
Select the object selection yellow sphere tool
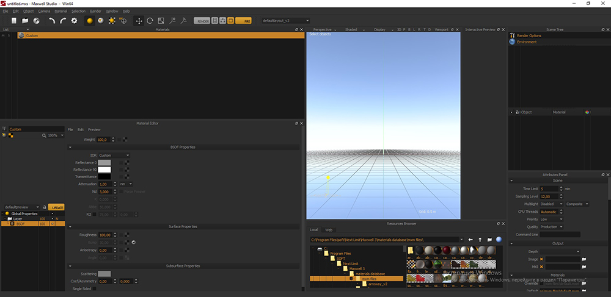point(90,21)
